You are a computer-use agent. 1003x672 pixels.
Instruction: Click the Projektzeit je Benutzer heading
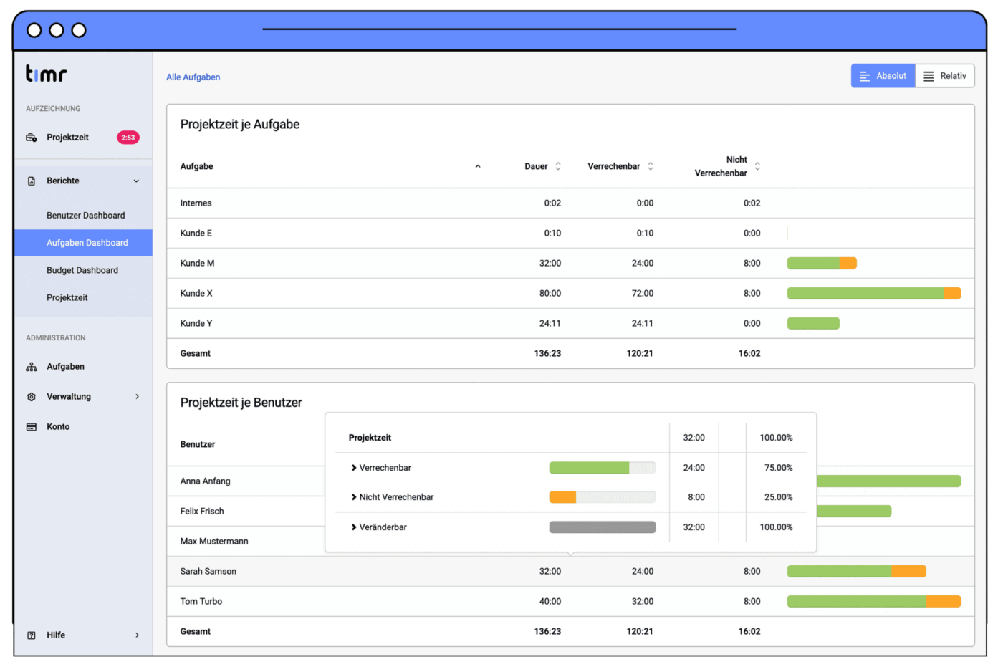[x=241, y=403]
